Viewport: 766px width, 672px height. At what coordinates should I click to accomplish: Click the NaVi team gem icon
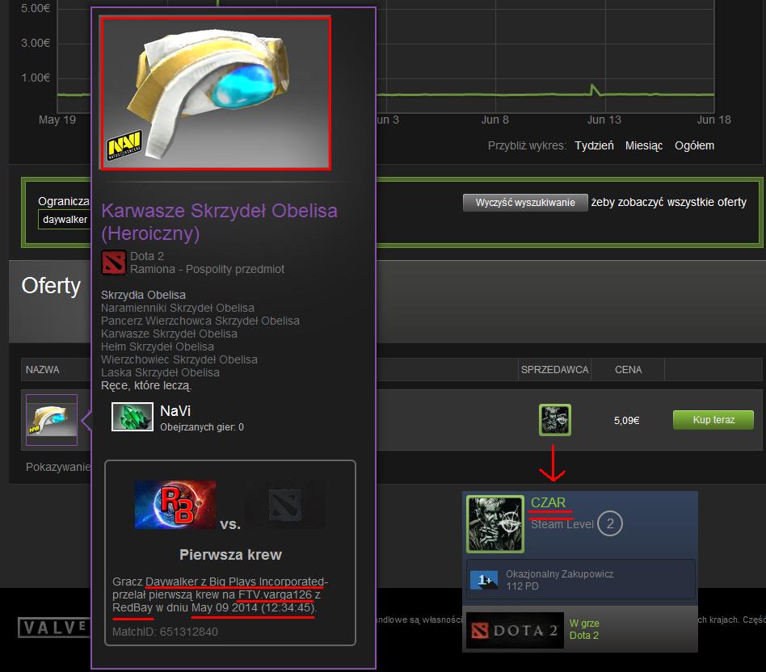pos(133,417)
